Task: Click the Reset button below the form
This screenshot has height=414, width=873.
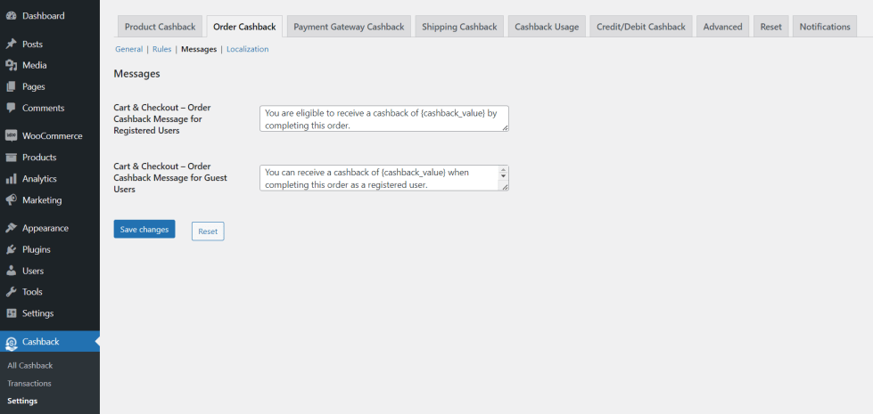Action: pyautogui.click(x=208, y=231)
